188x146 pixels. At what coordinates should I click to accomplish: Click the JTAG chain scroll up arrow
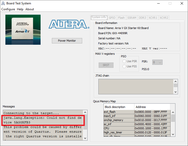175,81
